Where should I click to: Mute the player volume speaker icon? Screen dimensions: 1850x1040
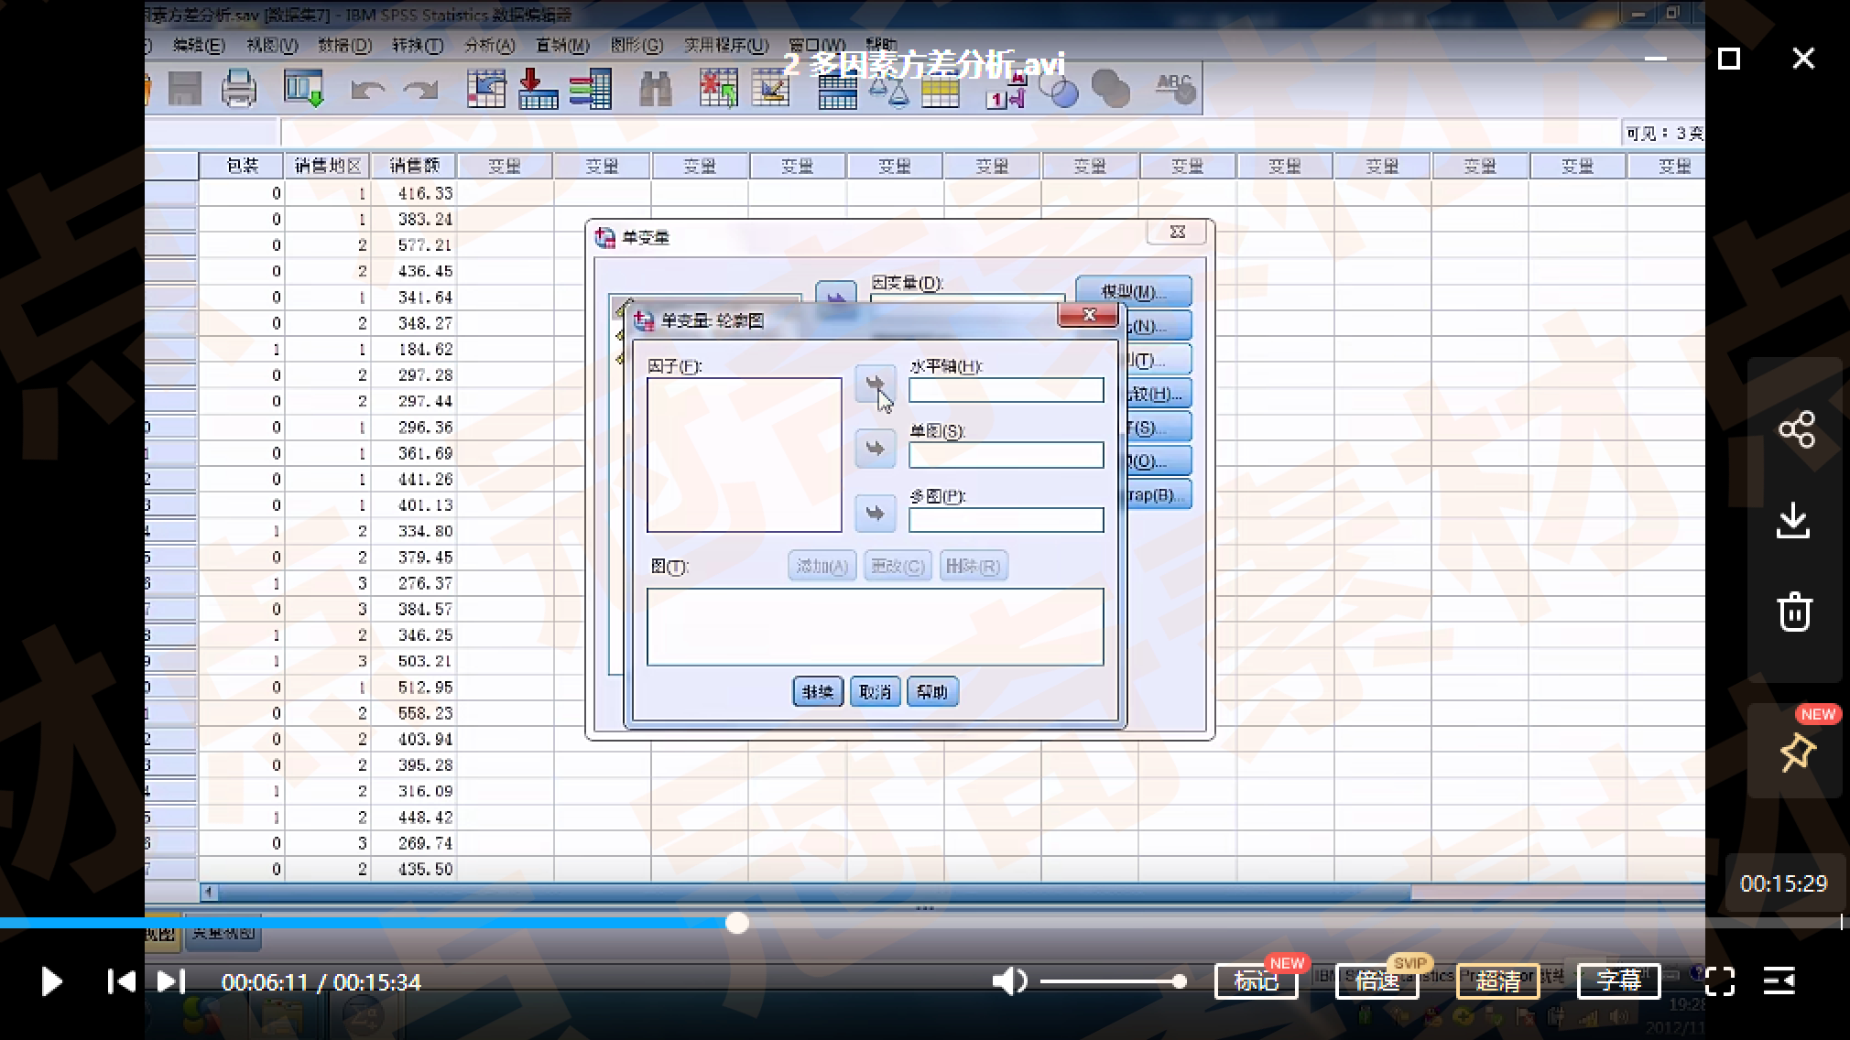click(1008, 981)
